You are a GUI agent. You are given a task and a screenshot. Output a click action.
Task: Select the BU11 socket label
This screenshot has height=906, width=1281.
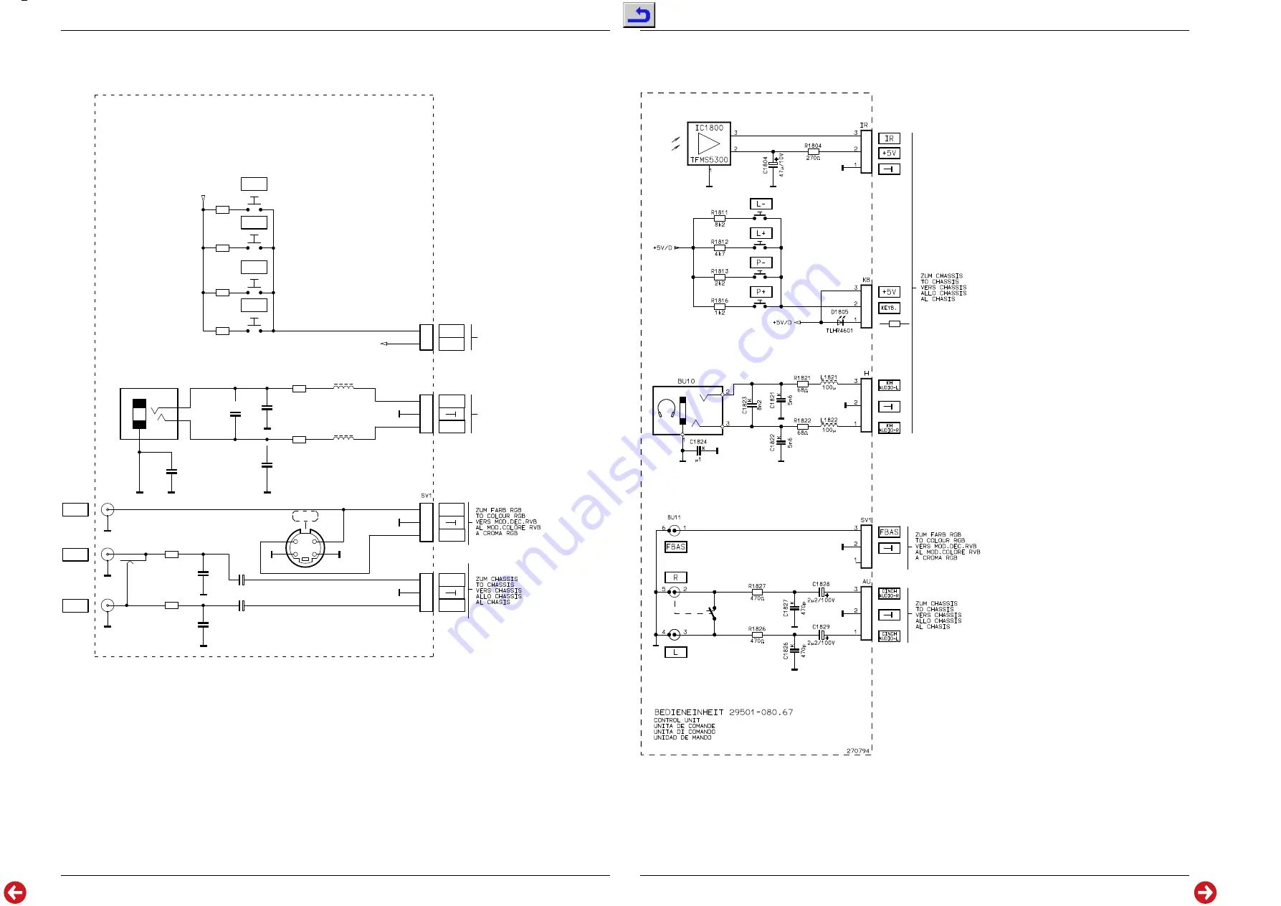[674, 517]
